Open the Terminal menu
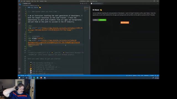This screenshot has height=99, width=177. 41,1
